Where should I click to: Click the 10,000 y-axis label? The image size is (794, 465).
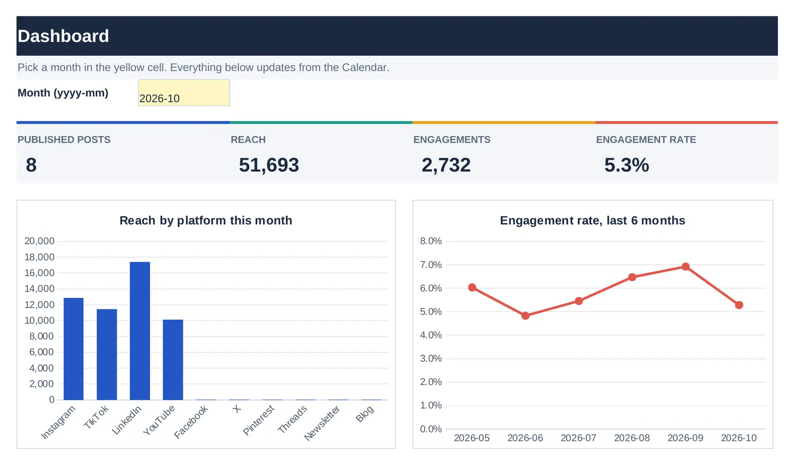(39, 320)
